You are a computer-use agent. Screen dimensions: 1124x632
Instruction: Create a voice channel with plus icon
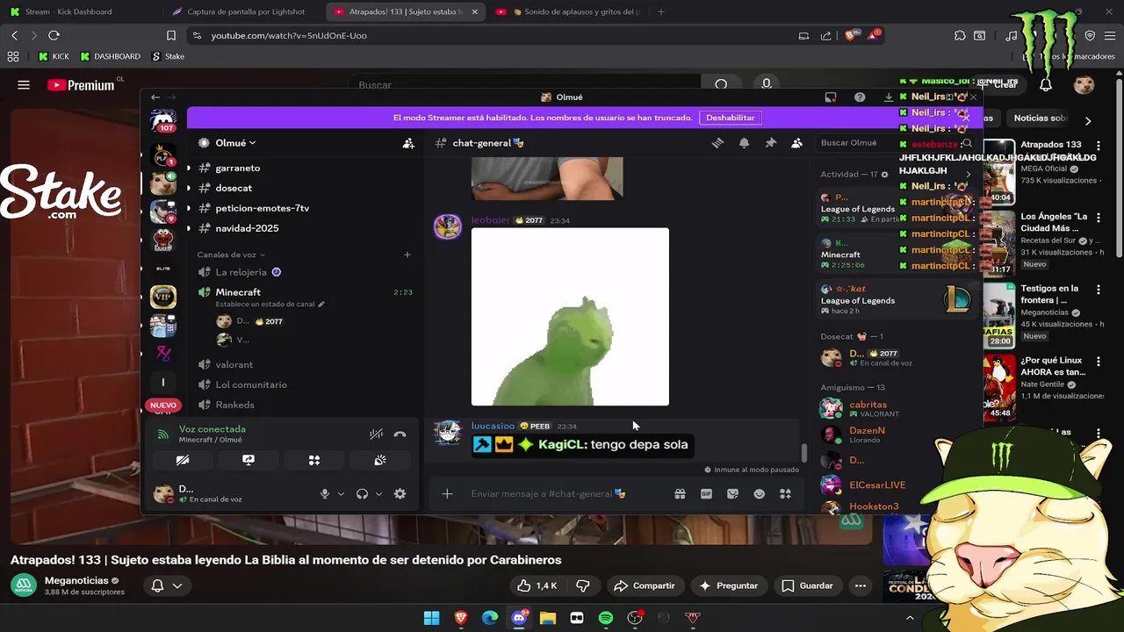click(407, 255)
